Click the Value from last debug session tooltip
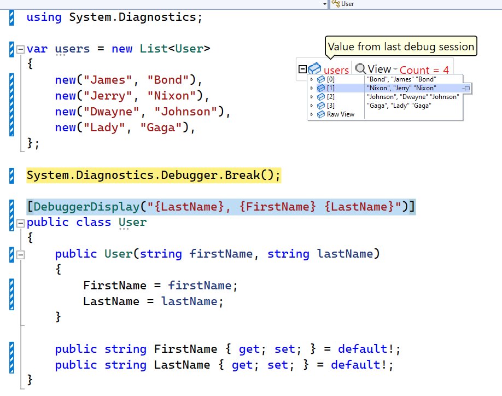The width and height of the screenshot is (502, 396). click(401, 46)
